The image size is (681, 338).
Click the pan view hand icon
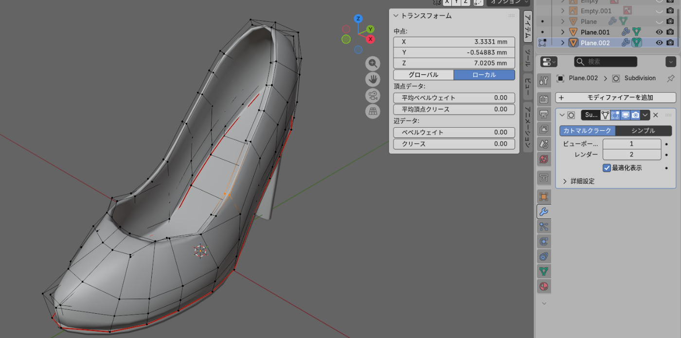point(373,79)
